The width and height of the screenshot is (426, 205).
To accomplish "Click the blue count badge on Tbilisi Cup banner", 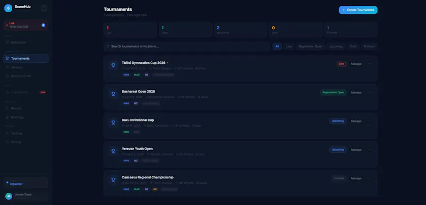I will point(43,25).
